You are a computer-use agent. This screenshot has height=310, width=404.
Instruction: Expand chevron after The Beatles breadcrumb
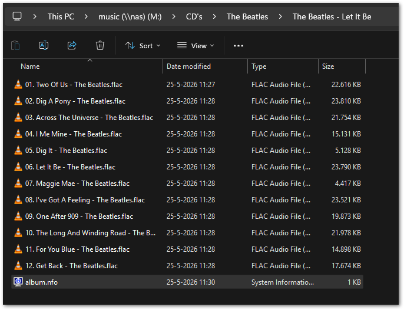280,16
